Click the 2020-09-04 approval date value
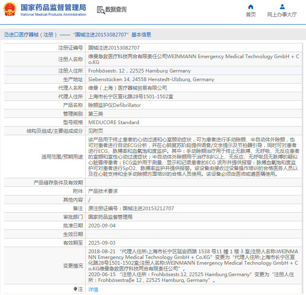306x295 pixels. [x=102, y=226]
